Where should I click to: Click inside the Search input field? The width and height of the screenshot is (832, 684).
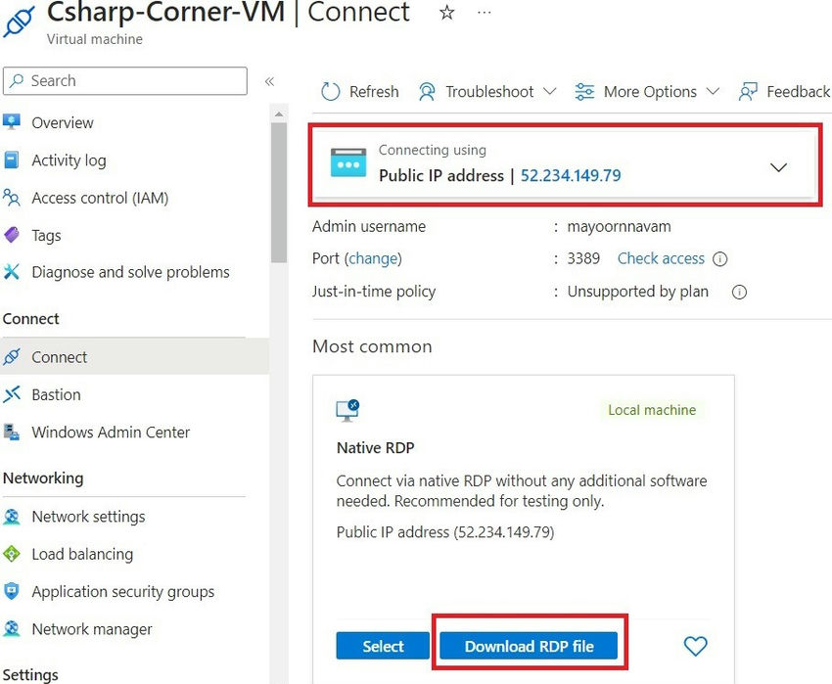click(125, 81)
